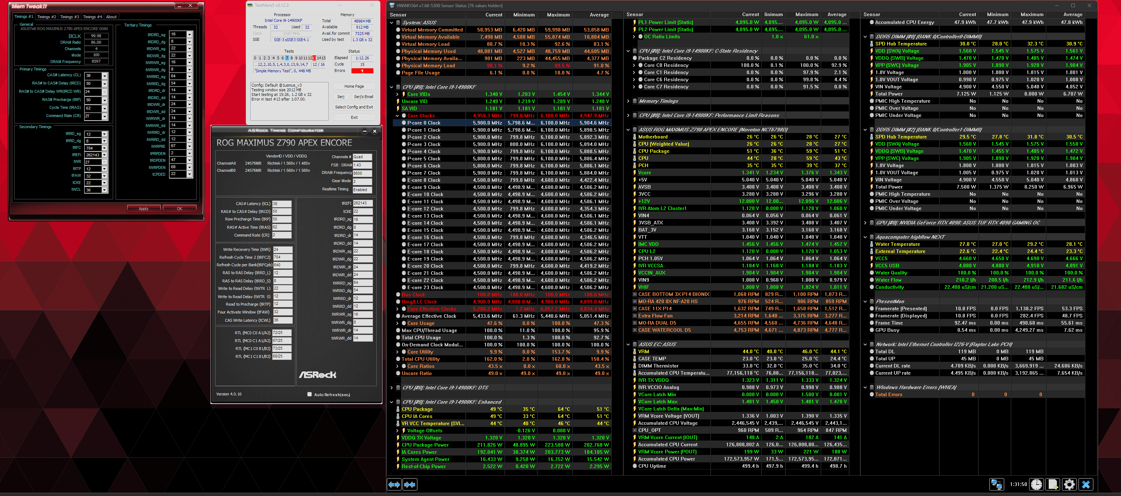The image size is (1121, 496).
Task: Expand Core Effective Clocks node
Action: click(397, 309)
